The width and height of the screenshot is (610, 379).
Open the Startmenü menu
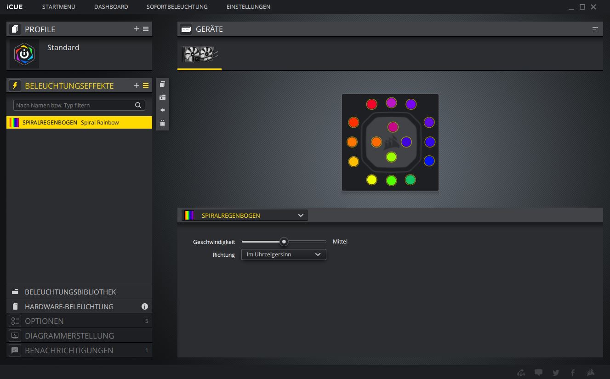pos(58,7)
